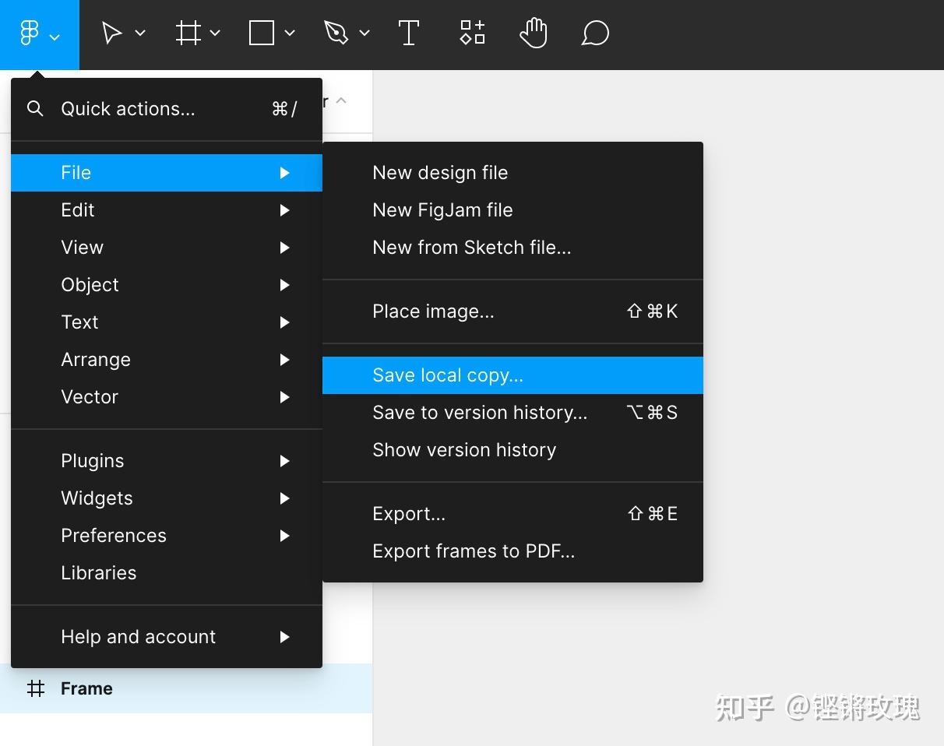Select the Pen tool

tap(335, 33)
